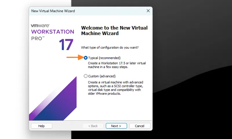Image resolution: width=232 pixels, height=139 pixels.
Task: Click the purple WORKSTATION branding text
Action: coord(52,32)
